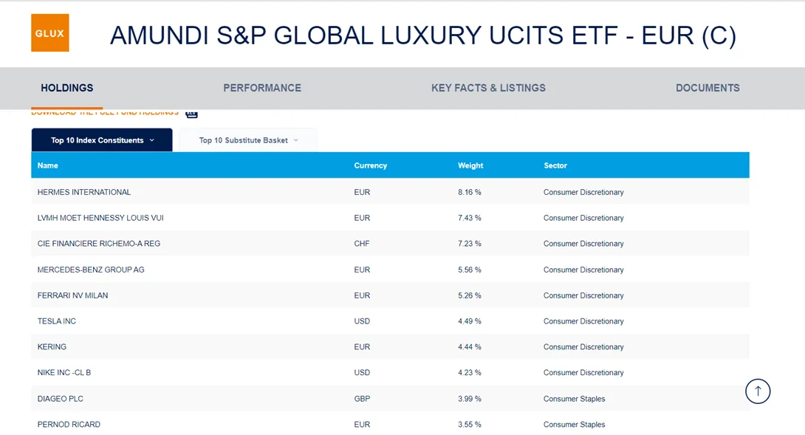The width and height of the screenshot is (805, 435).
Task: Expand Top 10 Index Constituents chevron
Action: (152, 140)
